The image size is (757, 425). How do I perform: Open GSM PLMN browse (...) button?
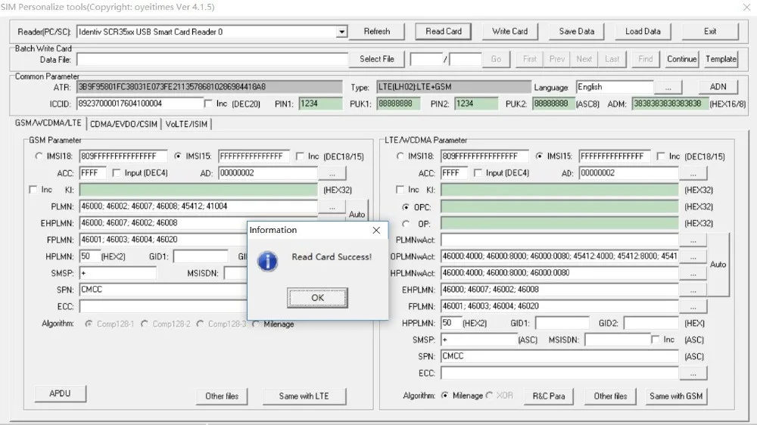click(332, 207)
